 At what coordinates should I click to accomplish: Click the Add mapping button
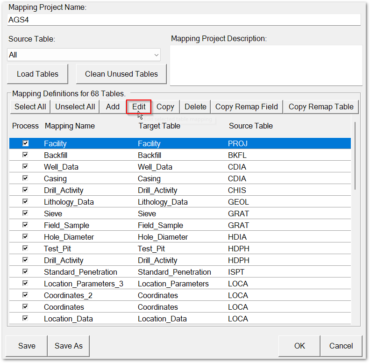click(x=113, y=107)
